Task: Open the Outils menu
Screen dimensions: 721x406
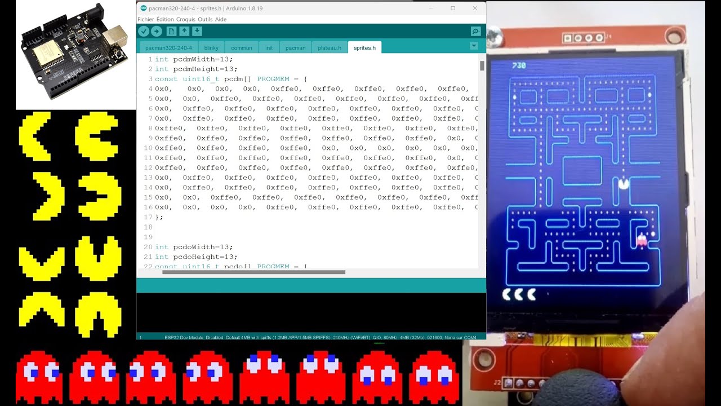Action: [x=205, y=19]
